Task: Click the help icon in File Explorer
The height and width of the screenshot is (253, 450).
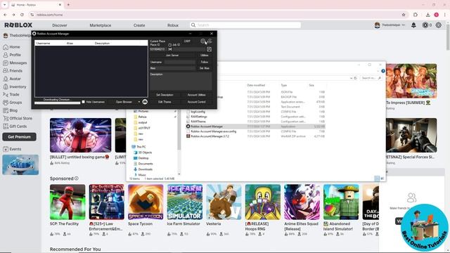Action: 382,71
